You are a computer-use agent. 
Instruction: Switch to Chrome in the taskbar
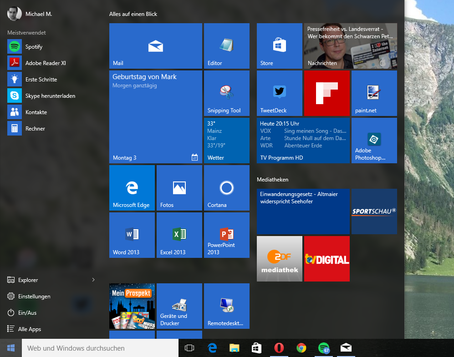[301, 348]
